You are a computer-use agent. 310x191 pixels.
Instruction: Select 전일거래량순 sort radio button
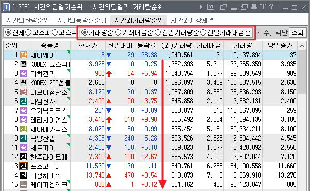tap(158, 32)
